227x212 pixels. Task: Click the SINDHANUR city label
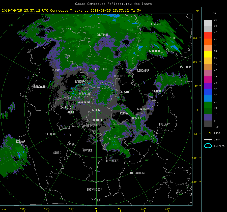(155, 91)
